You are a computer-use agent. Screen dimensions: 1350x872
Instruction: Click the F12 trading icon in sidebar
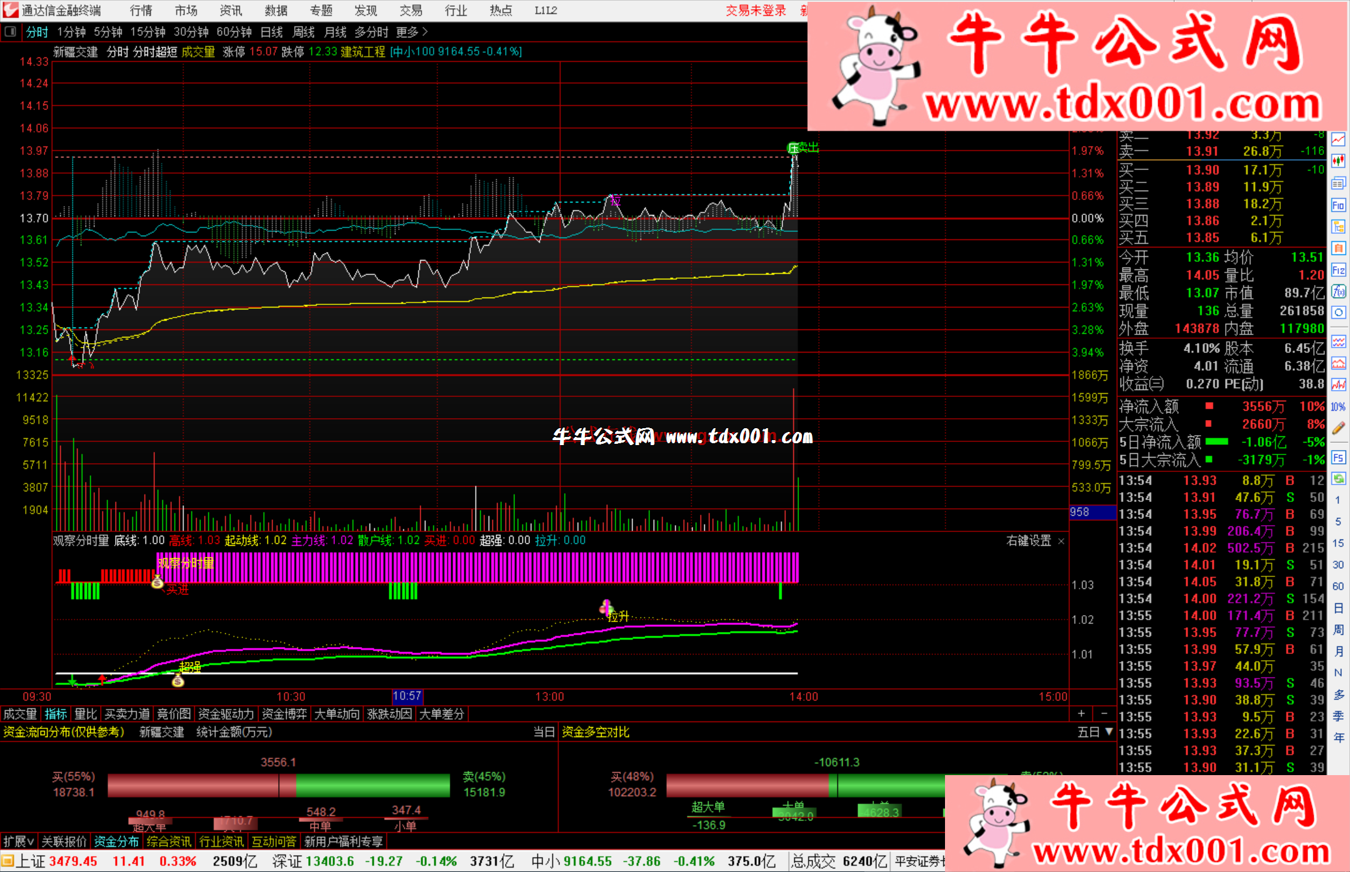pos(1338,270)
